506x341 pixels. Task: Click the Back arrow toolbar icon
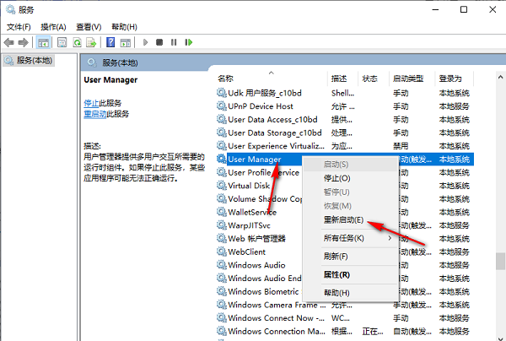[10, 41]
